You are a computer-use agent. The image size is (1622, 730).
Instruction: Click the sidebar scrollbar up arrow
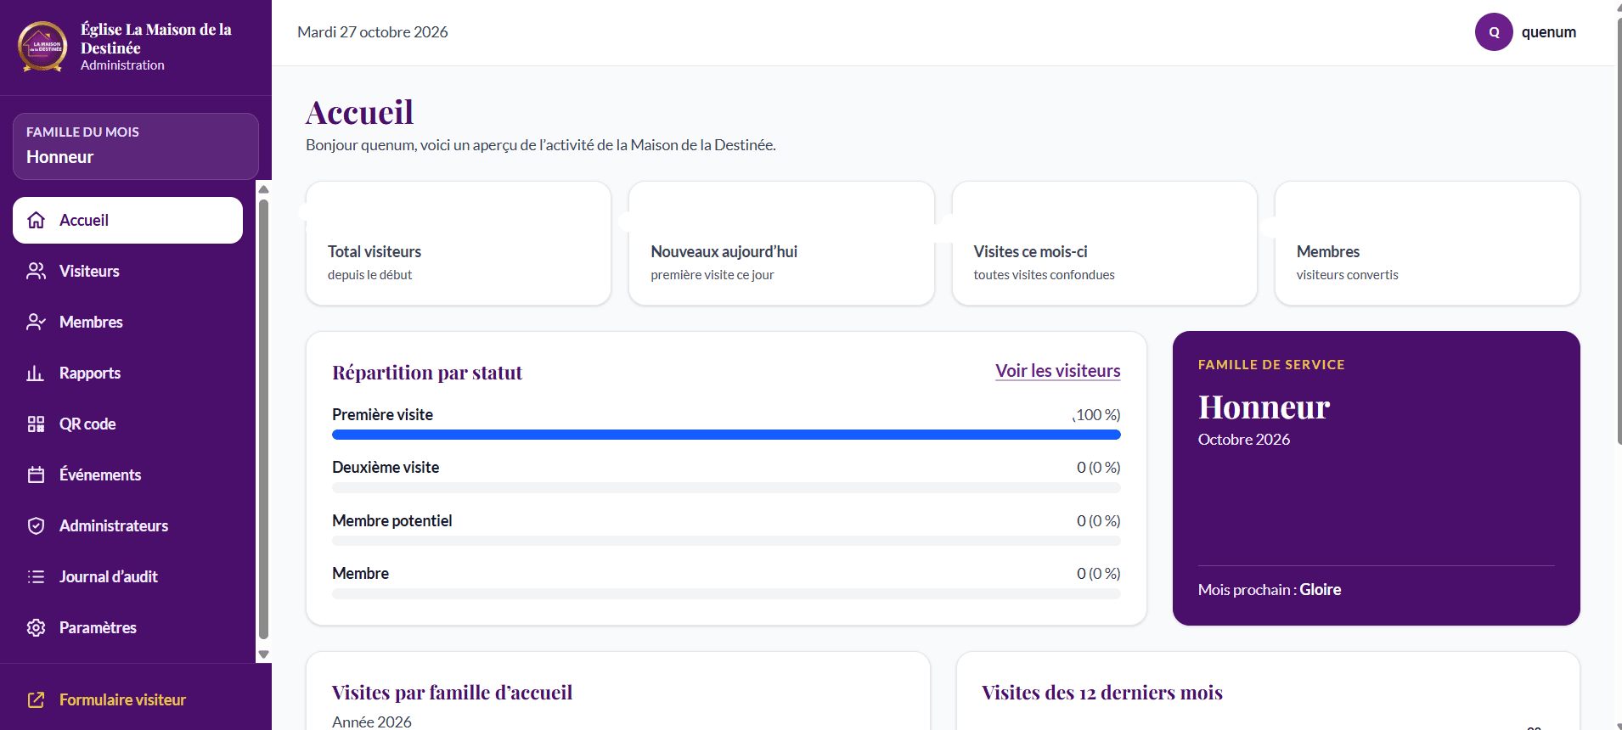[263, 189]
